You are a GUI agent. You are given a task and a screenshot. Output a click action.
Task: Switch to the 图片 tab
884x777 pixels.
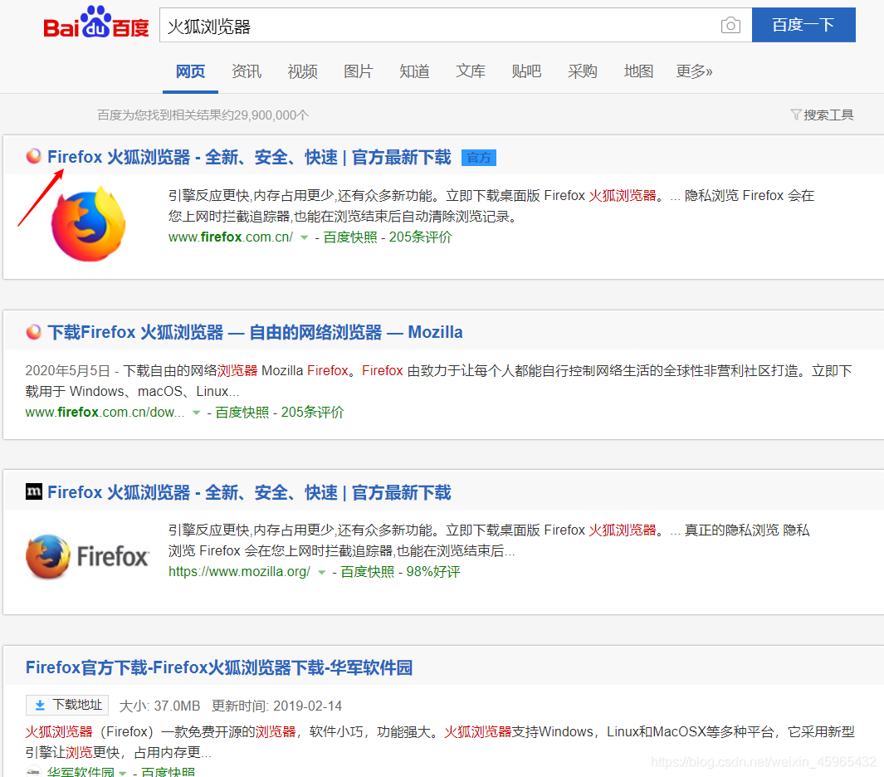point(359,71)
